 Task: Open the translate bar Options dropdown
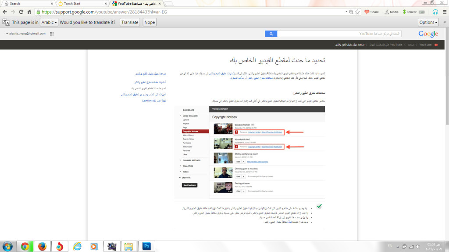428,22
